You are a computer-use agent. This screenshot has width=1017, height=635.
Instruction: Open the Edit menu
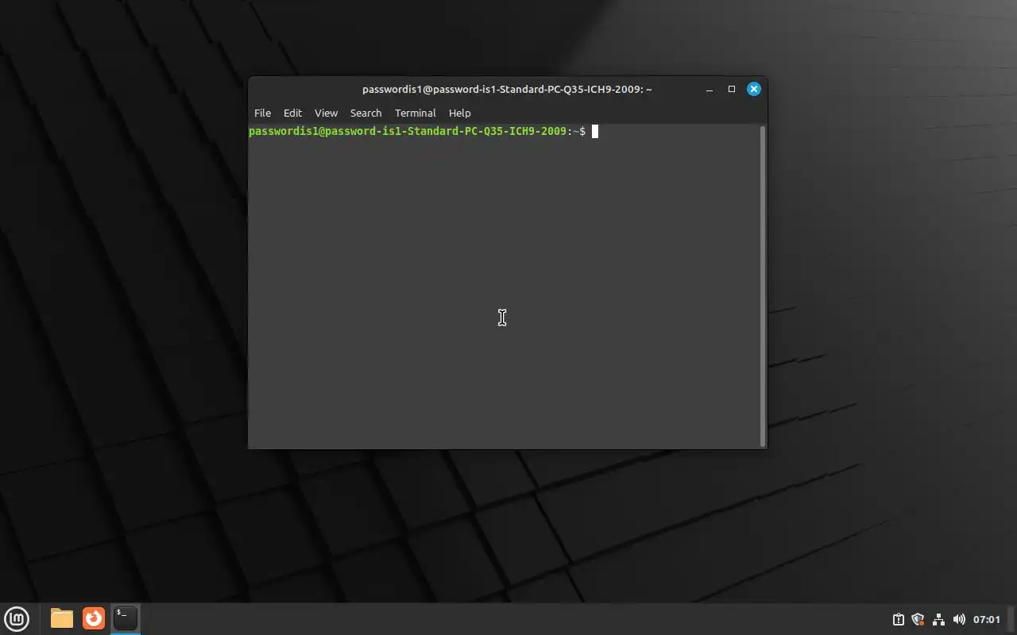click(292, 113)
